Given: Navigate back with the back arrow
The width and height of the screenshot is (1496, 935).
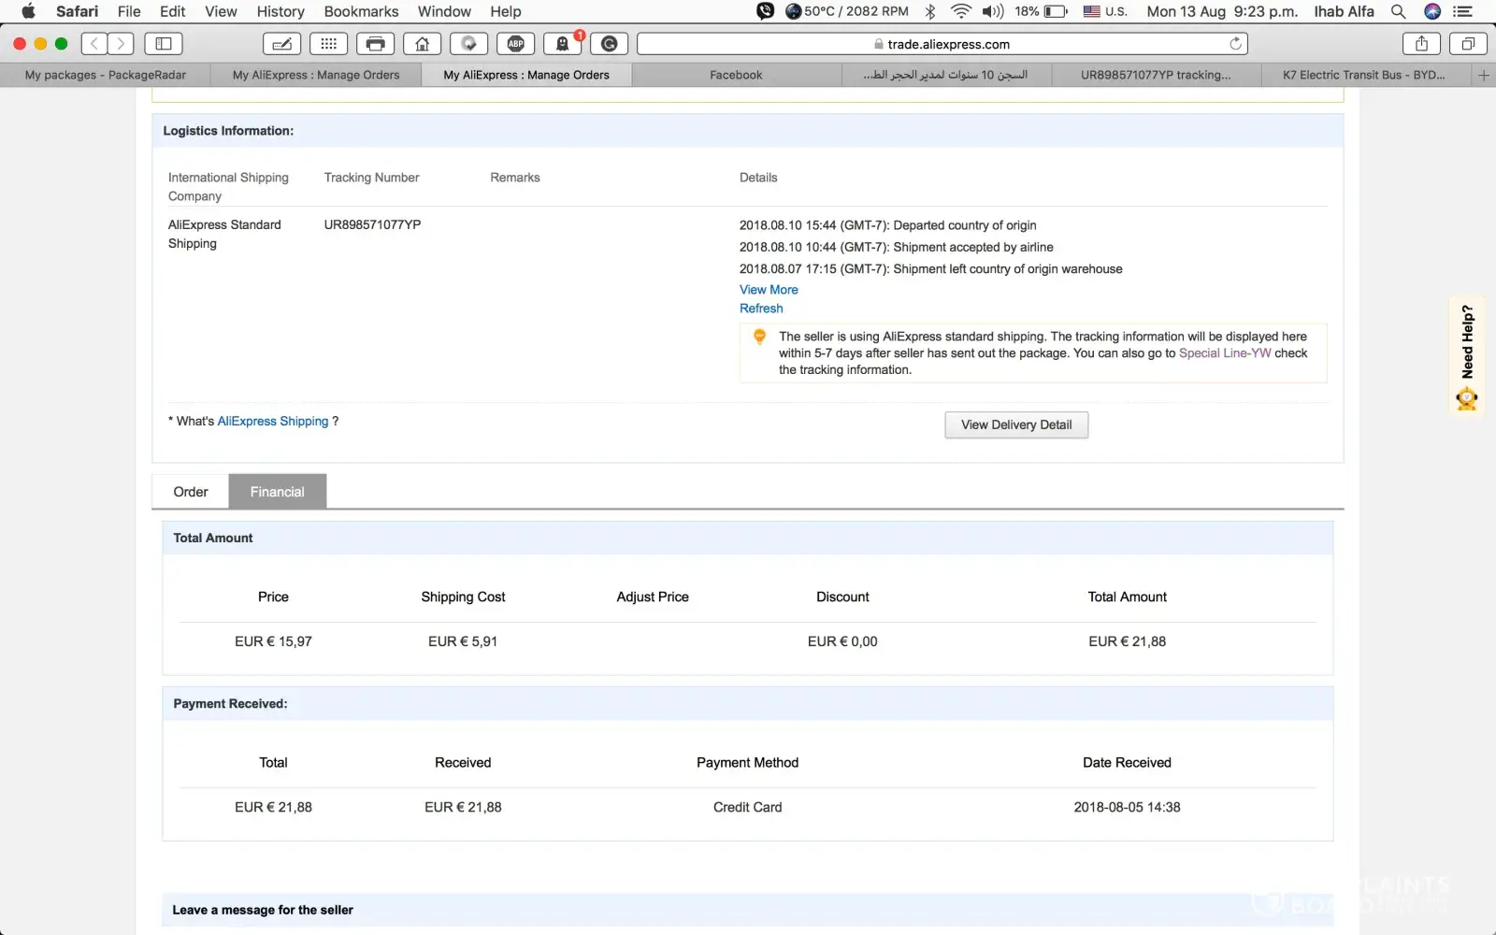Looking at the screenshot, I should coord(94,44).
